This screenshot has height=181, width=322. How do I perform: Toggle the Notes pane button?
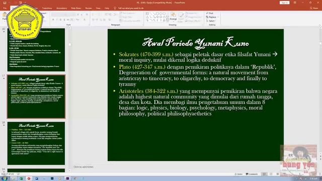(x=238, y=174)
